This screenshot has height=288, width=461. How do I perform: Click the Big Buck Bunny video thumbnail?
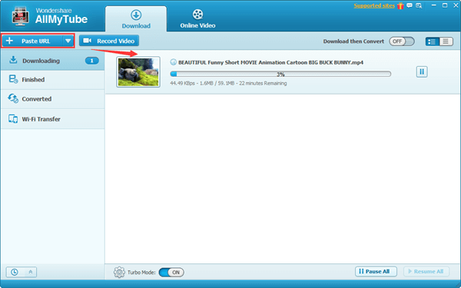coord(138,72)
